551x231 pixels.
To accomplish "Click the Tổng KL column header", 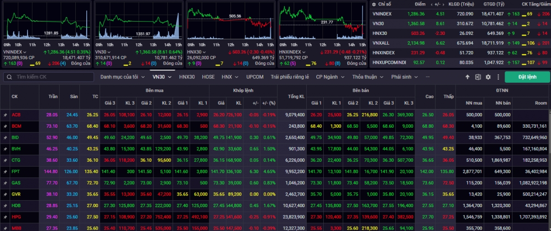I will 296,96.
